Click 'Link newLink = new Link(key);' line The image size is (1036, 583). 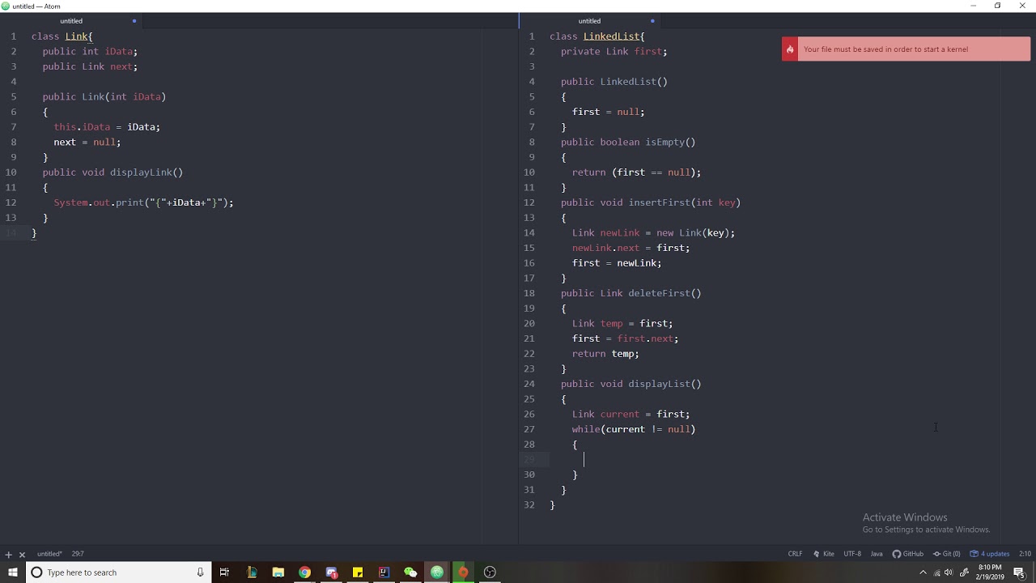654,233
